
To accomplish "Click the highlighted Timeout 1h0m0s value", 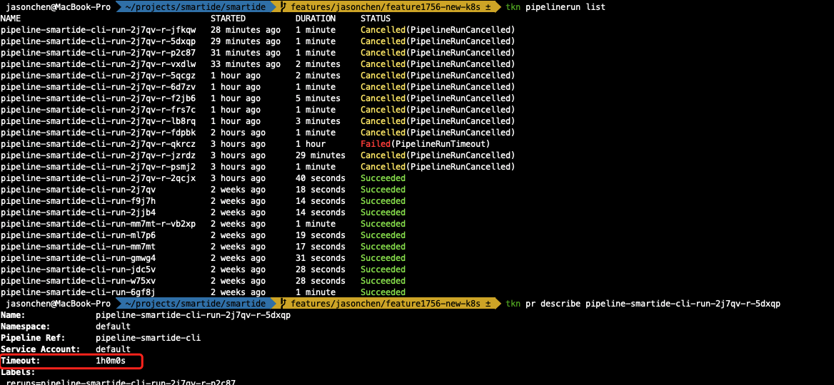I will click(111, 361).
